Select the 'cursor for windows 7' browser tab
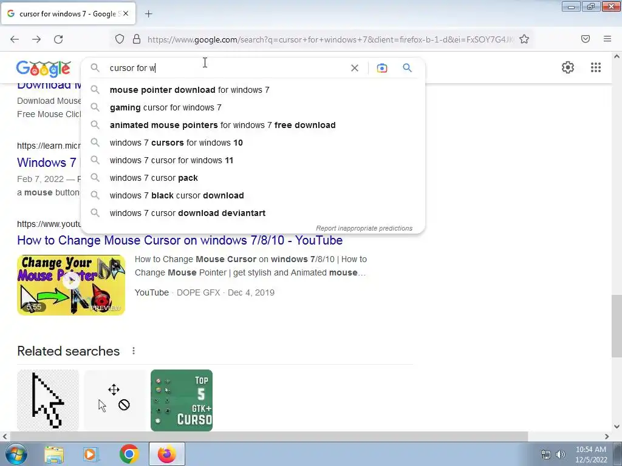Viewport: 622px width, 466px height. [68, 14]
